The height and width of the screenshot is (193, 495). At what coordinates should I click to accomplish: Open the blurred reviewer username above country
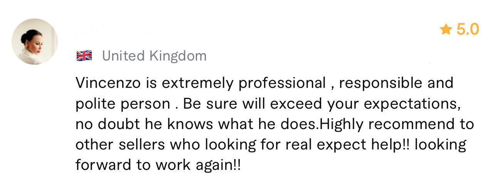[113, 30]
